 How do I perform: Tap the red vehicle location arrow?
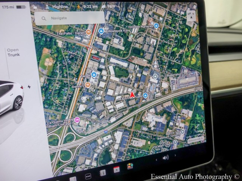point(132,95)
